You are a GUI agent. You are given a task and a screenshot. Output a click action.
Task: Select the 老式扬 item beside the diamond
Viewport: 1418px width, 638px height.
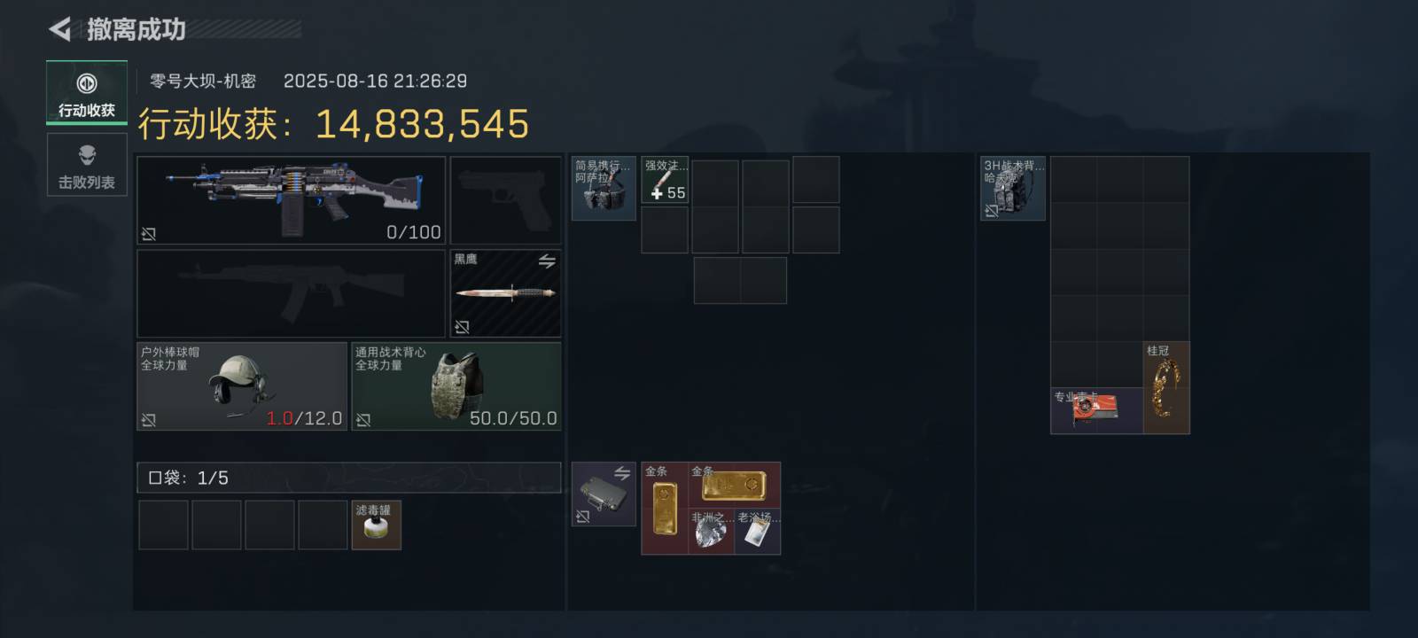(758, 532)
